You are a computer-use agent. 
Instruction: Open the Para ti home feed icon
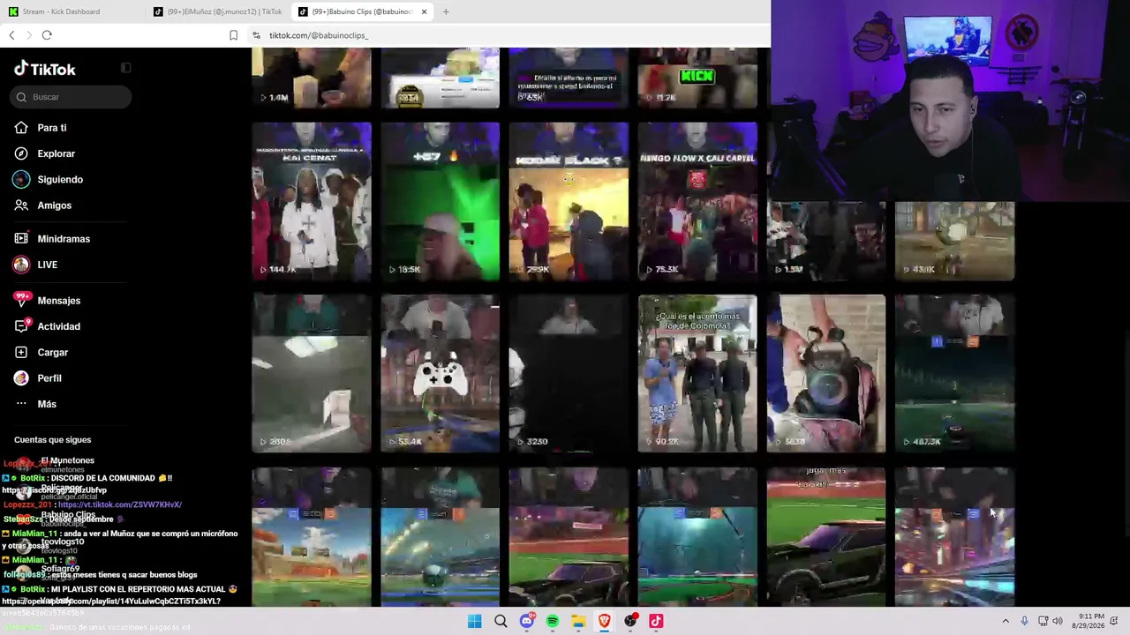pos(21,128)
